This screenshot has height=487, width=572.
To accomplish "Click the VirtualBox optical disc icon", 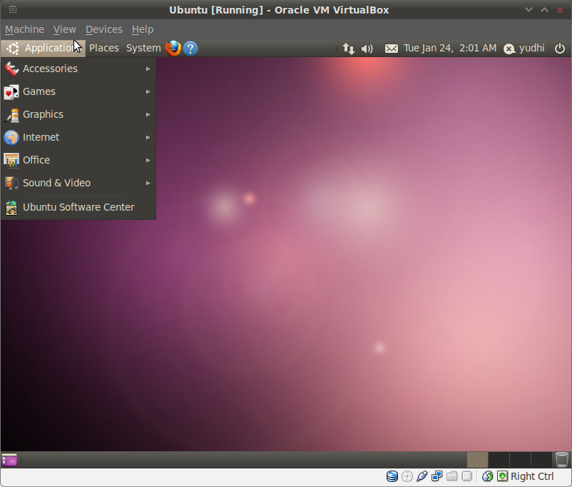I will [407, 476].
